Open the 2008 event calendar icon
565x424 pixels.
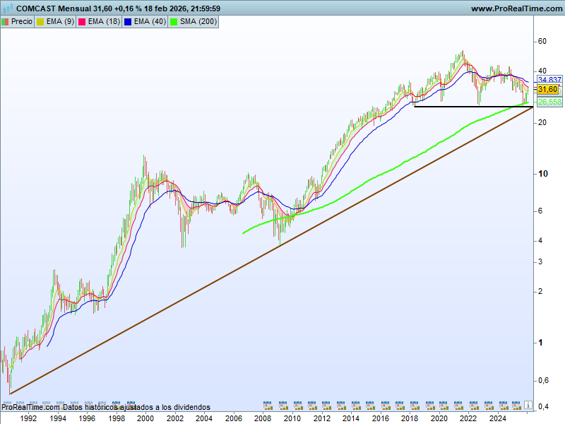coord(268,406)
